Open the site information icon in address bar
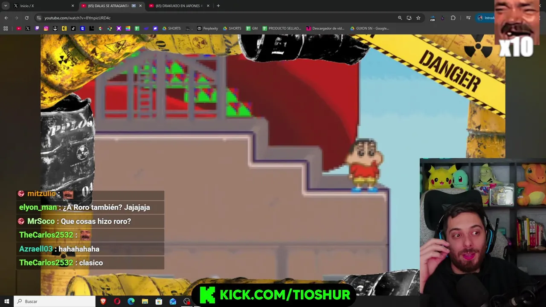Viewport: 546px width, 307px height. click(39, 18)
